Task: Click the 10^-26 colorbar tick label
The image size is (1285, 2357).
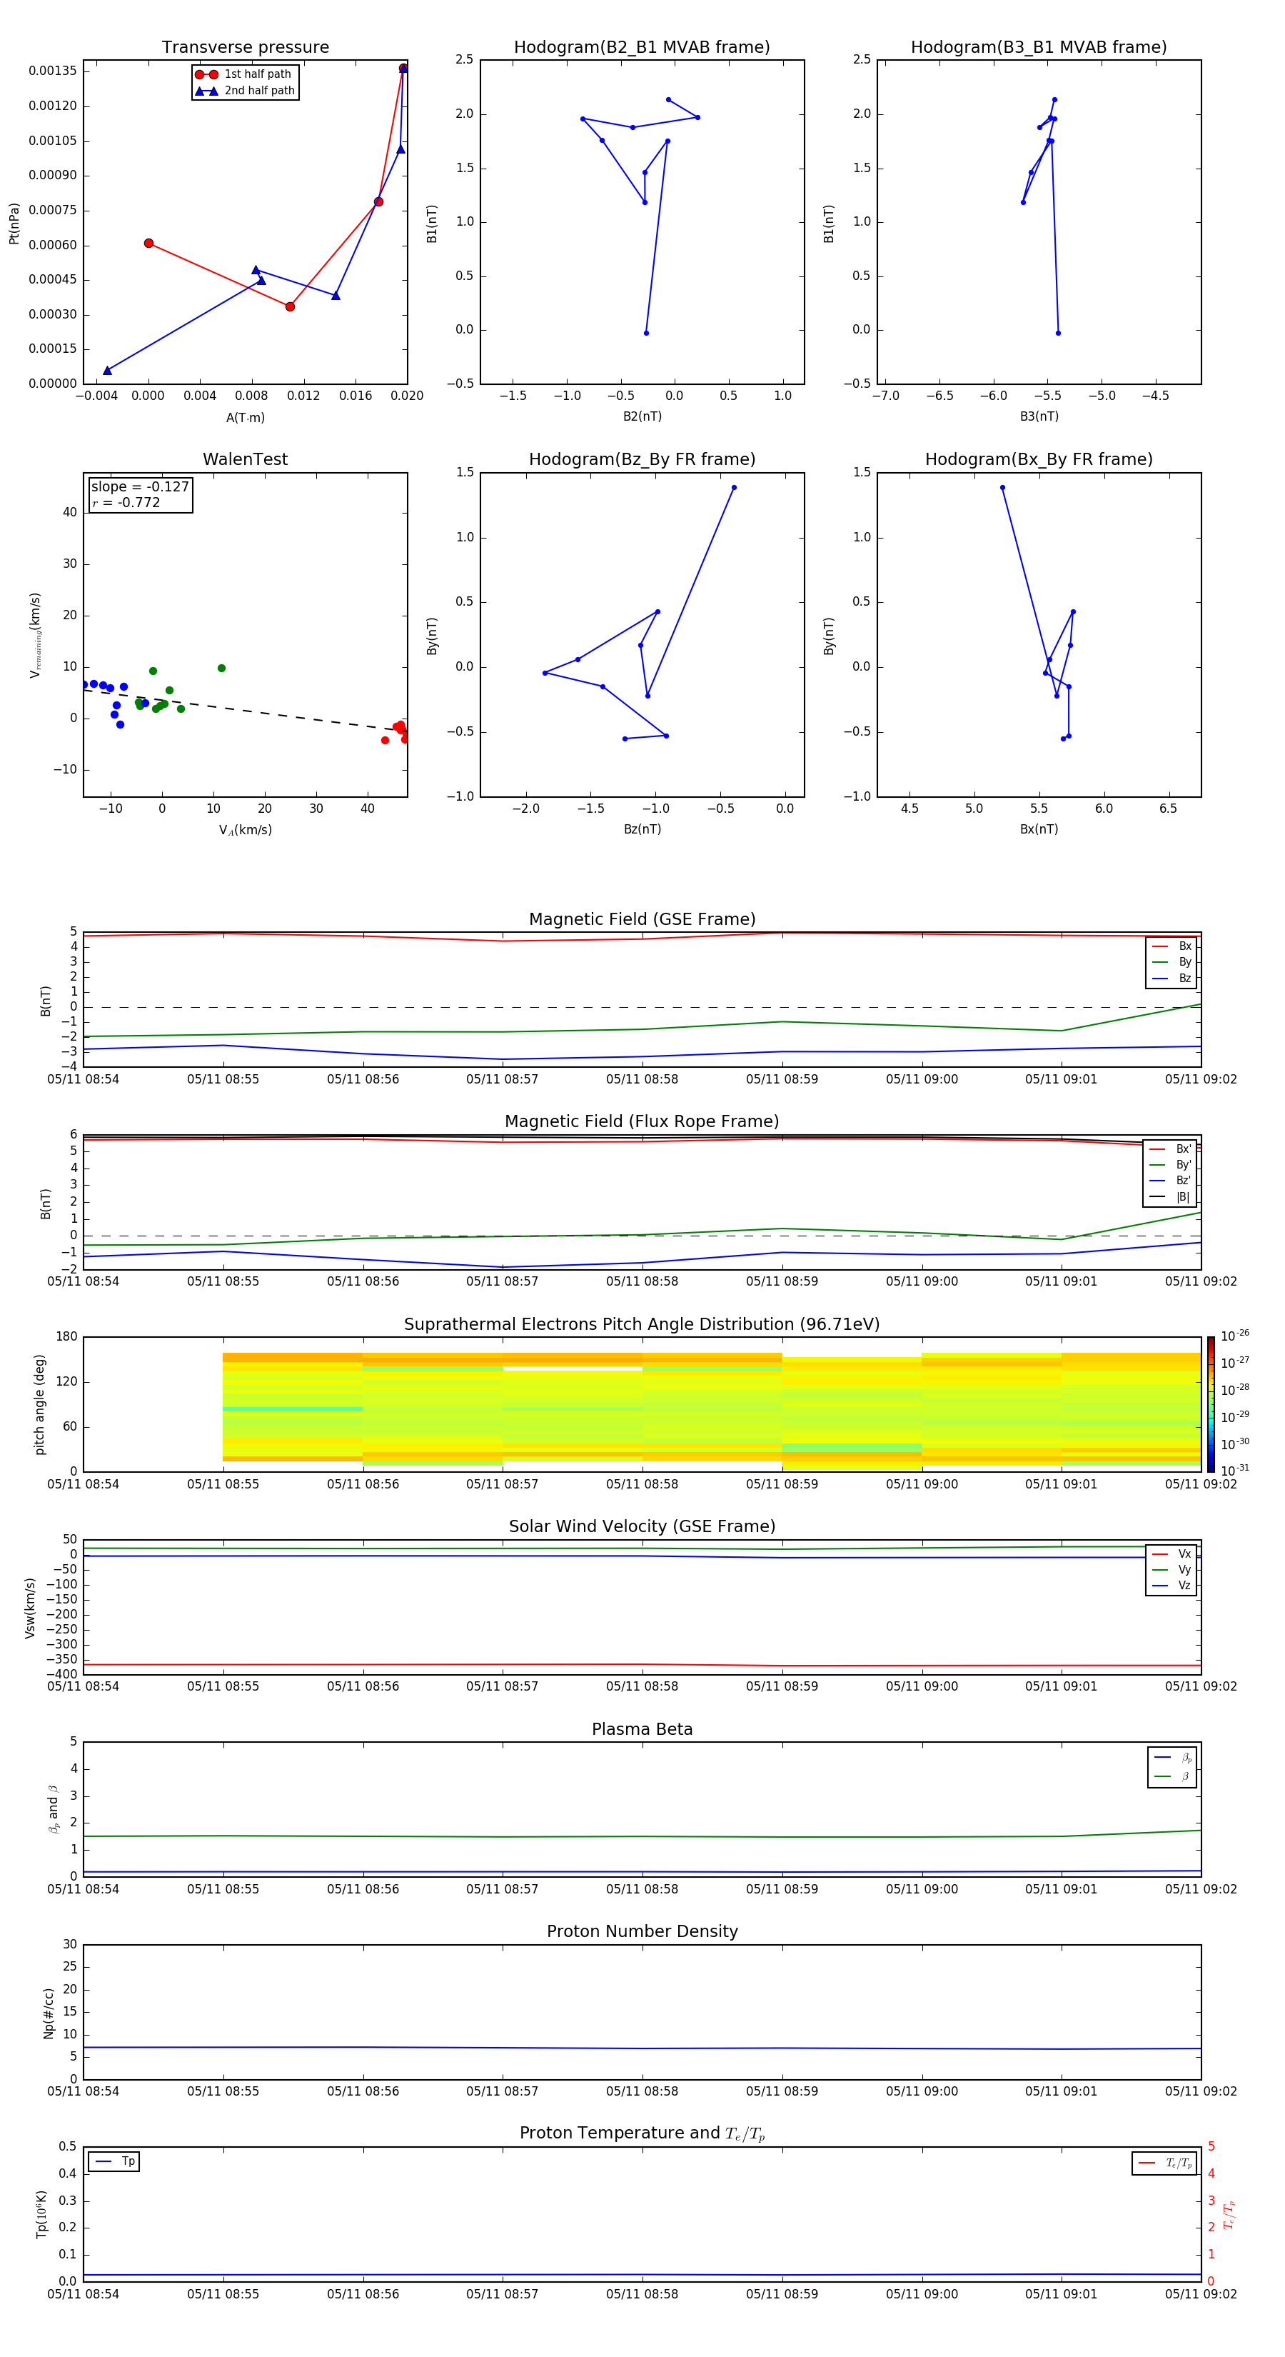Action: (x=1234, y=1336)
